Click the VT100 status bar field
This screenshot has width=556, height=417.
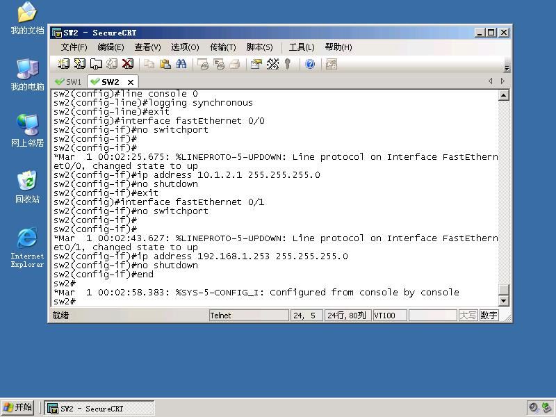point(390,316)
